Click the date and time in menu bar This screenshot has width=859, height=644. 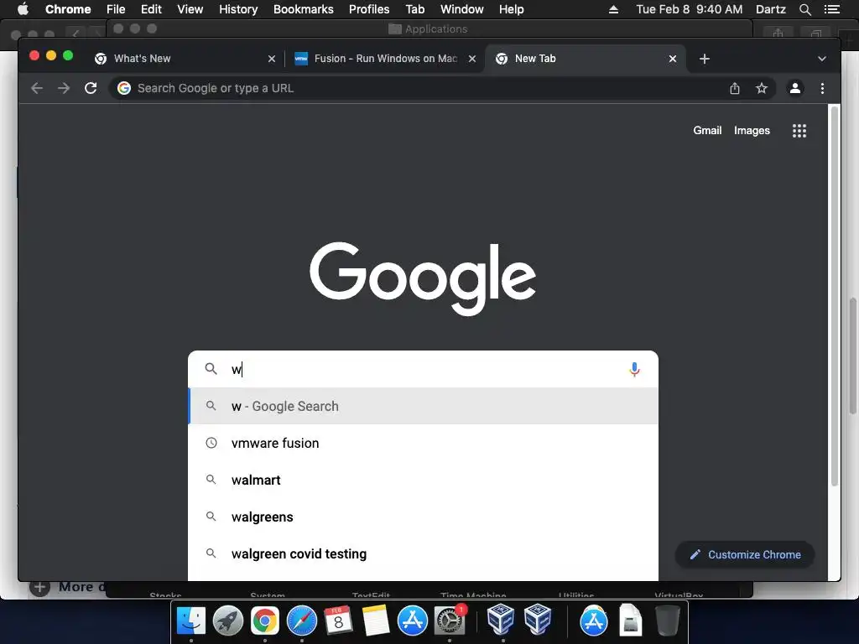[690, 9]
